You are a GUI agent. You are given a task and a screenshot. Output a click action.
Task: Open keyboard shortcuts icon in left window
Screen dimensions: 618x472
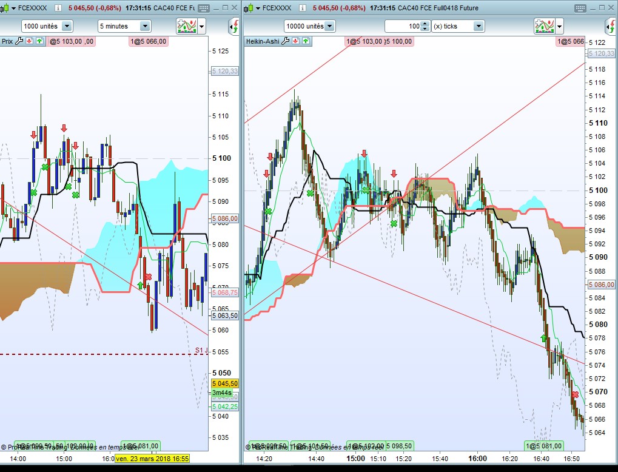point(203,8)
